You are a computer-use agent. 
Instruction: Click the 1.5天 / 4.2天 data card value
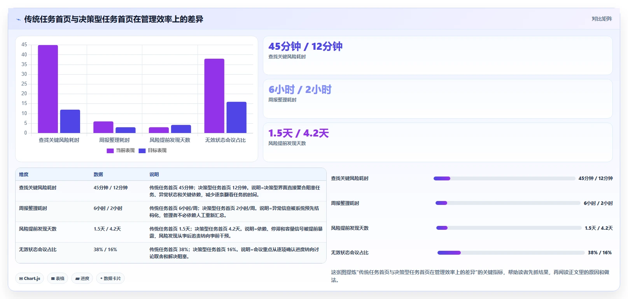pyautogui.click(x=299, y=133)
